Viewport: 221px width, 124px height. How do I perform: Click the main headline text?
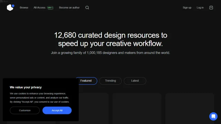click(110, 39)
